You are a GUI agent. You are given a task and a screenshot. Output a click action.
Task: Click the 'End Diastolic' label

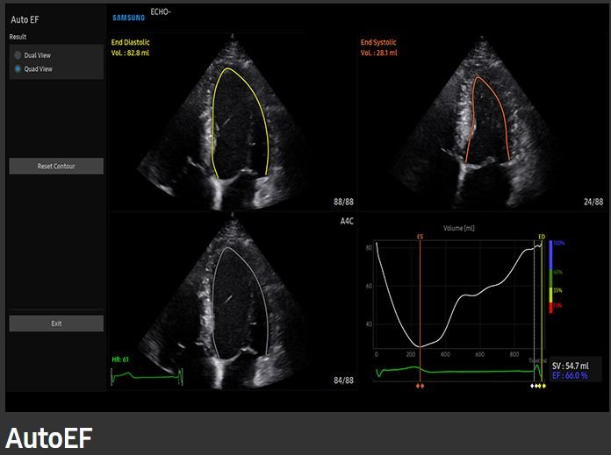pos(131,42)
